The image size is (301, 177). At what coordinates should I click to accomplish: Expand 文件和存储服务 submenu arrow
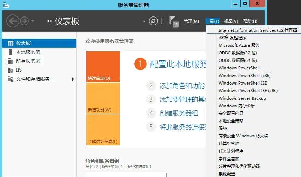pos(73,79)
